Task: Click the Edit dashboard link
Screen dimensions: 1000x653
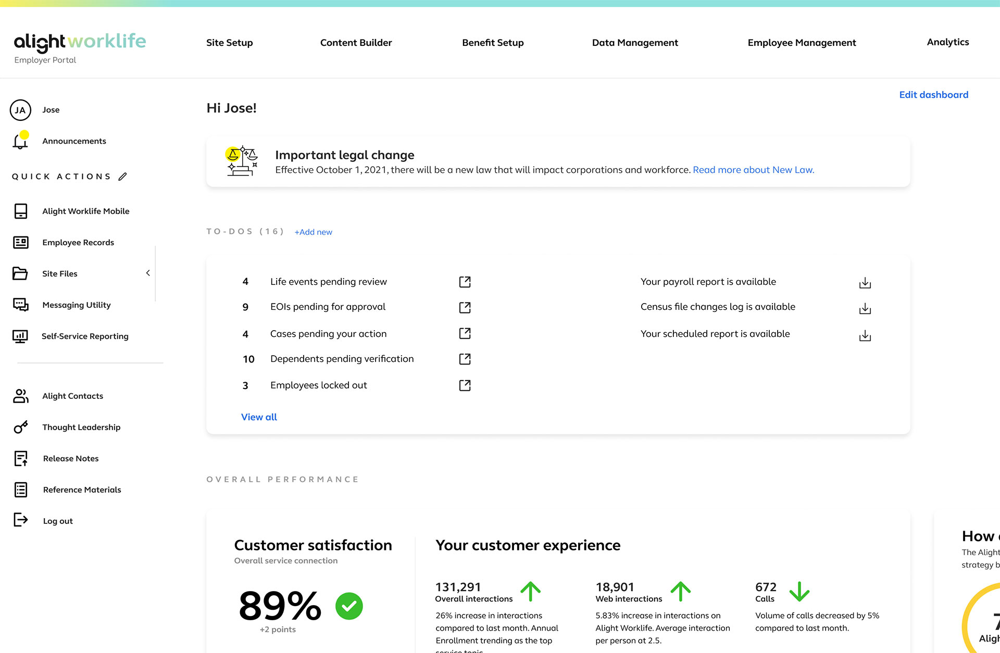Action: 933,94
